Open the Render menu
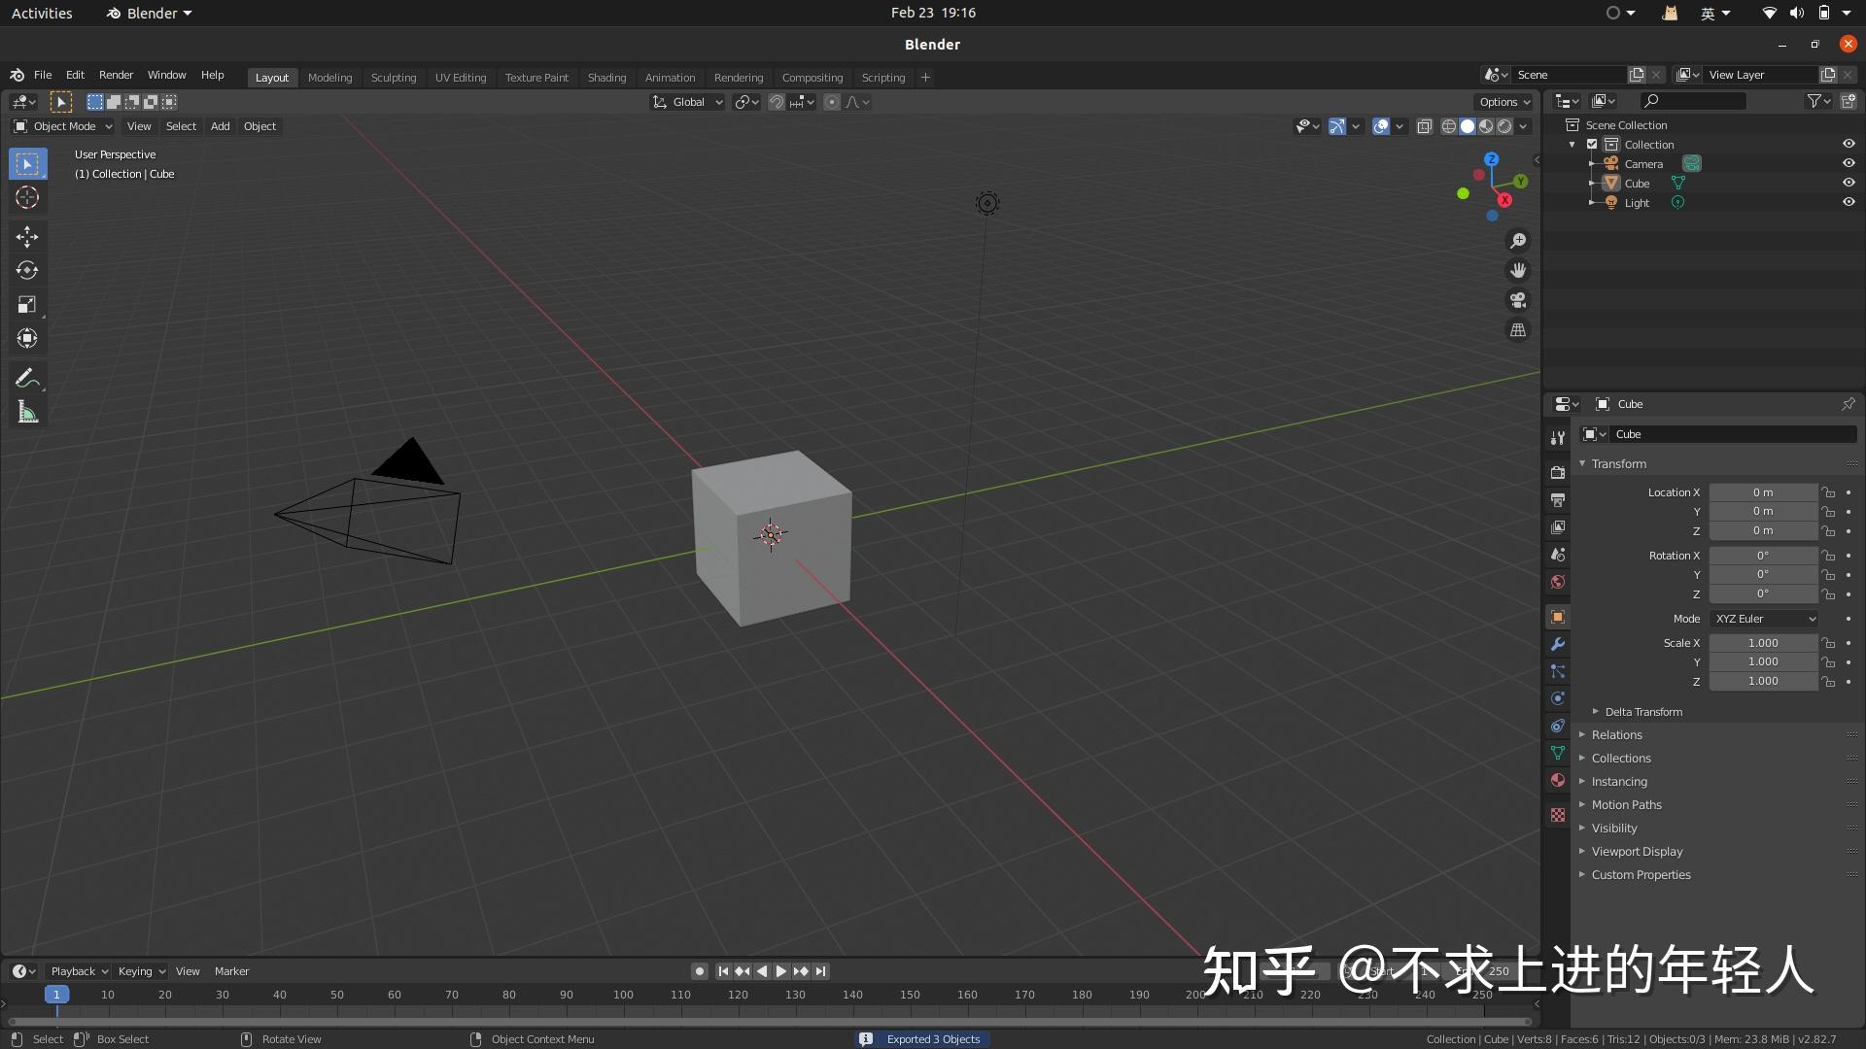The image size is (1866, 1049). click(116, 75)
